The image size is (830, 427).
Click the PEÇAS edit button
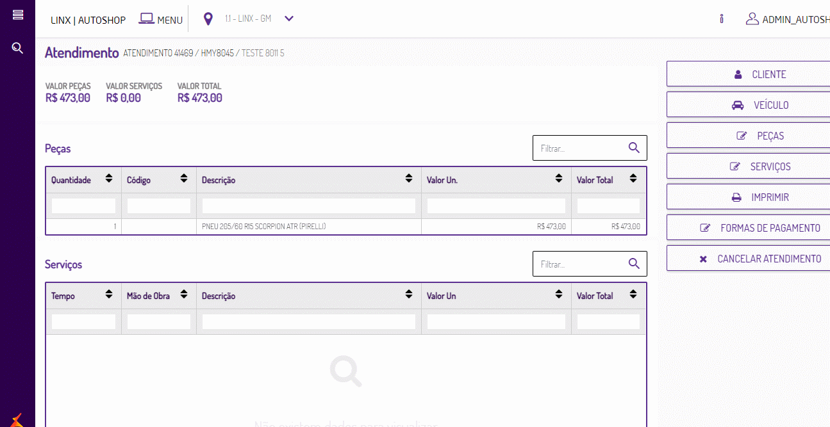tap(749, 136)
